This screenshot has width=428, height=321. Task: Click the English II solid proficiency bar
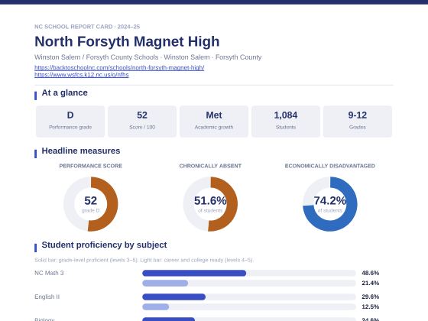[x=174, y=297]
